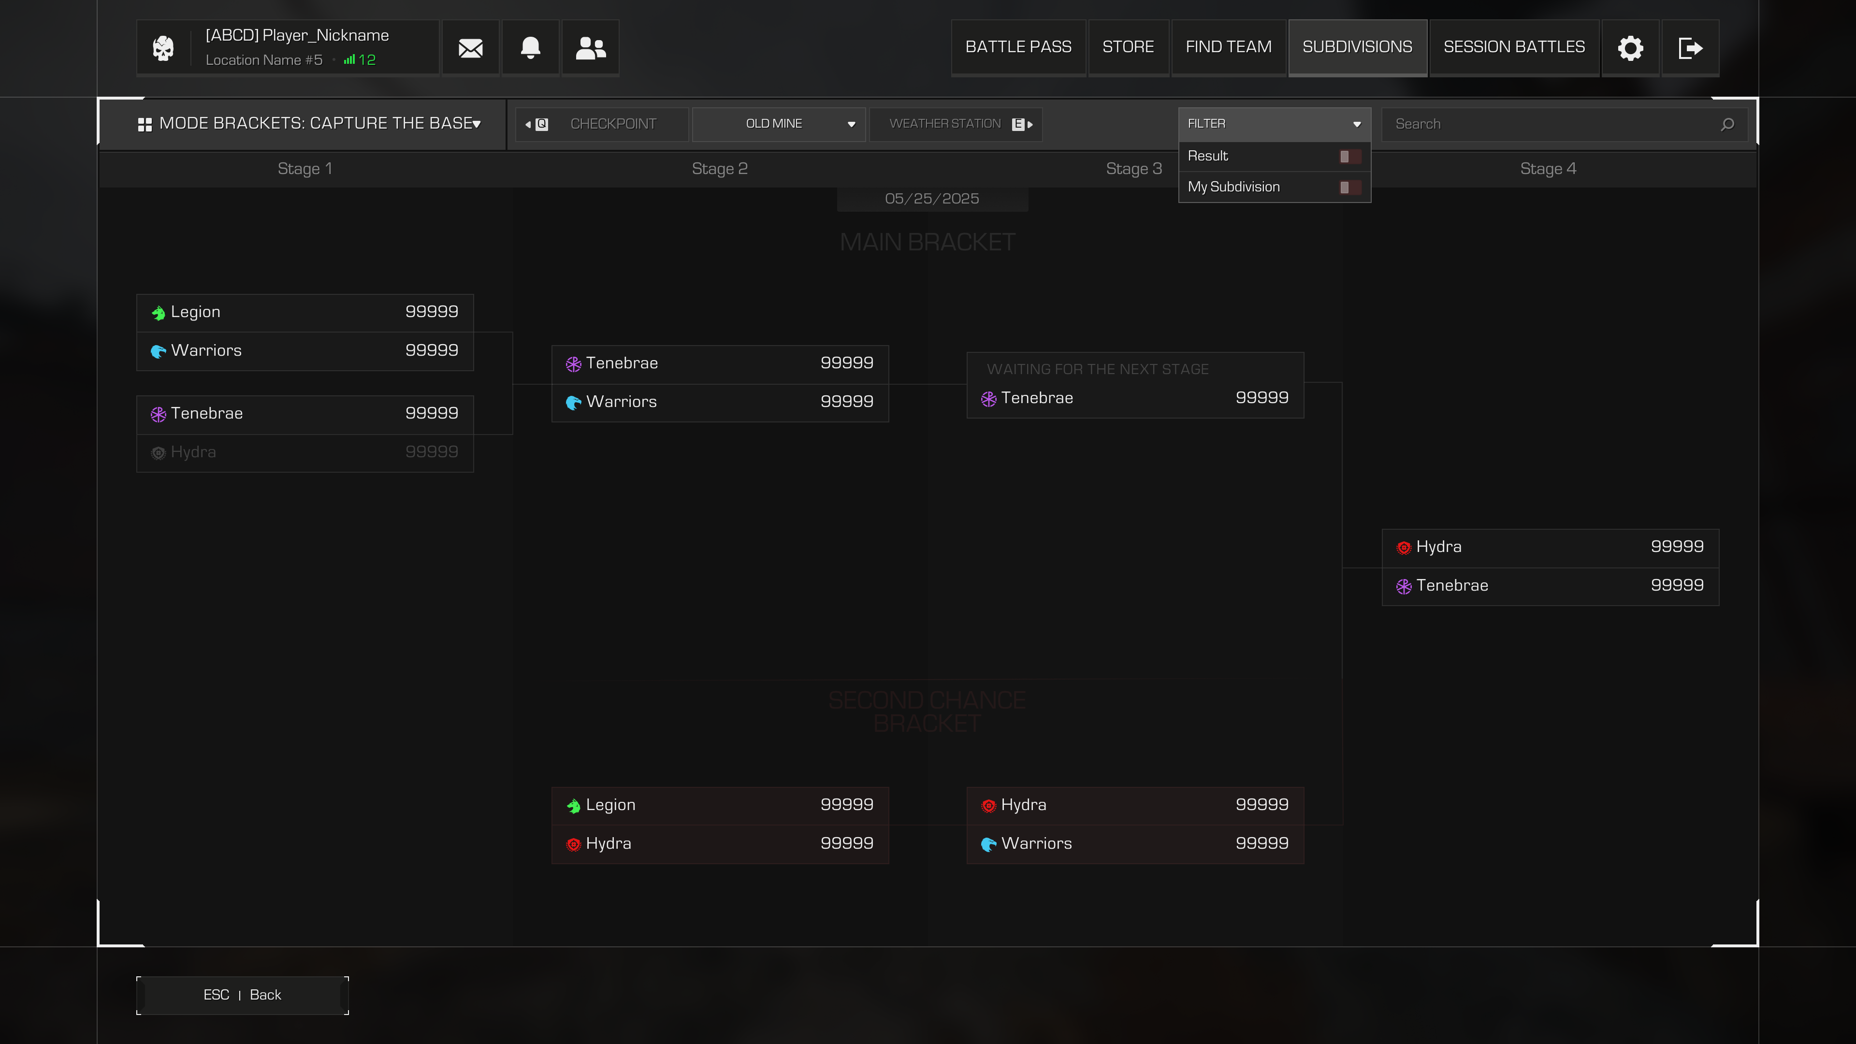Viewport: 1856px width, 1044px height.
Task: Expand the Mode Brackets: Capture the Base dropdown
Action: click(x=303, y=124)
